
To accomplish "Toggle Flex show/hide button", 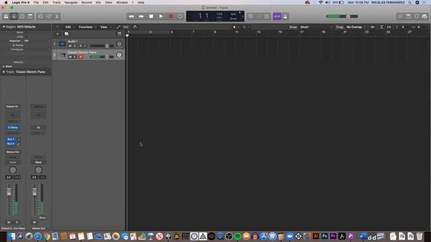I will 126,27.
